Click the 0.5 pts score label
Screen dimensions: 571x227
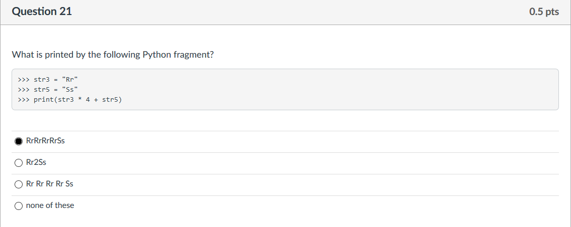pyautogui.click(x=544, y=12)
